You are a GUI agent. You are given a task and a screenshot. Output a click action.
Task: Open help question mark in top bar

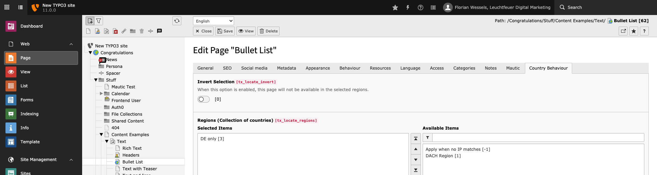(x=421, y=8)
